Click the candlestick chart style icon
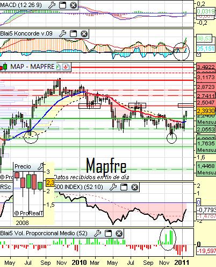Screen dimensions: 216x267 coord(4,67)
